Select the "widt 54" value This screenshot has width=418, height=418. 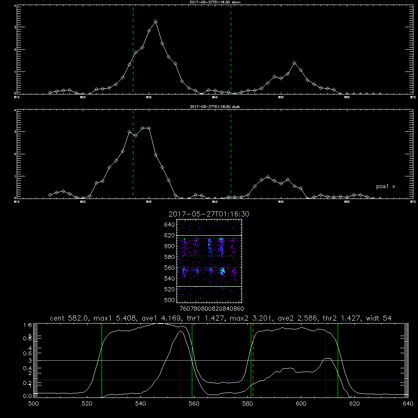tap(379, 318)
